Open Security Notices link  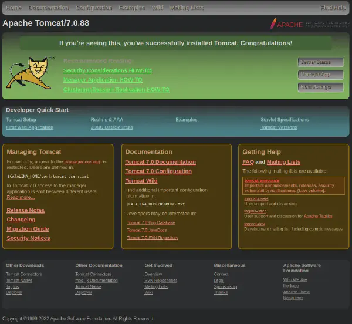pos(28,238)
